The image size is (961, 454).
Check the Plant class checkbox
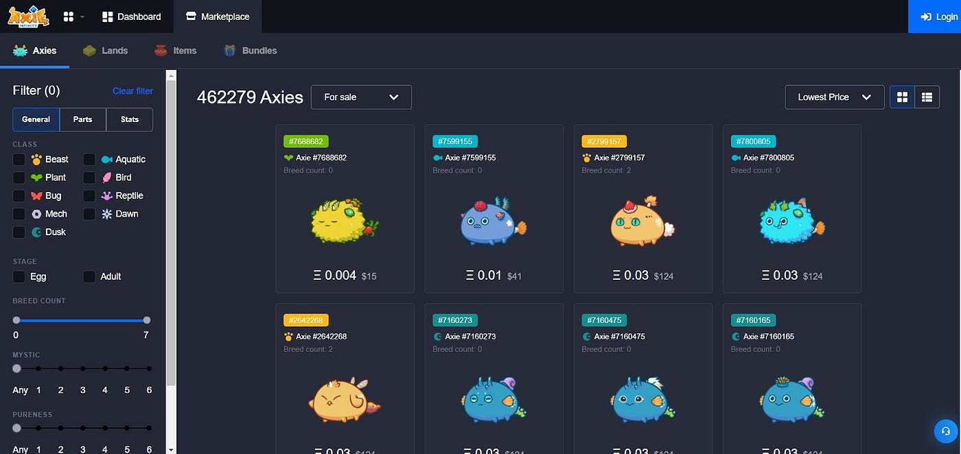(x=19, y=178)
